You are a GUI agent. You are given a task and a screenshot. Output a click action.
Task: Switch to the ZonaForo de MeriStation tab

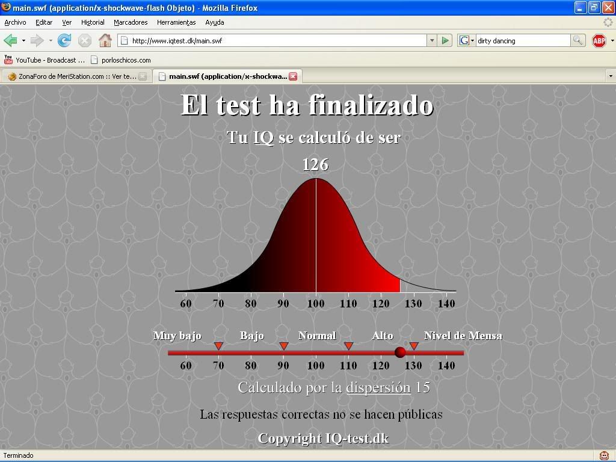pyautogui.click(x=72, y=76)
